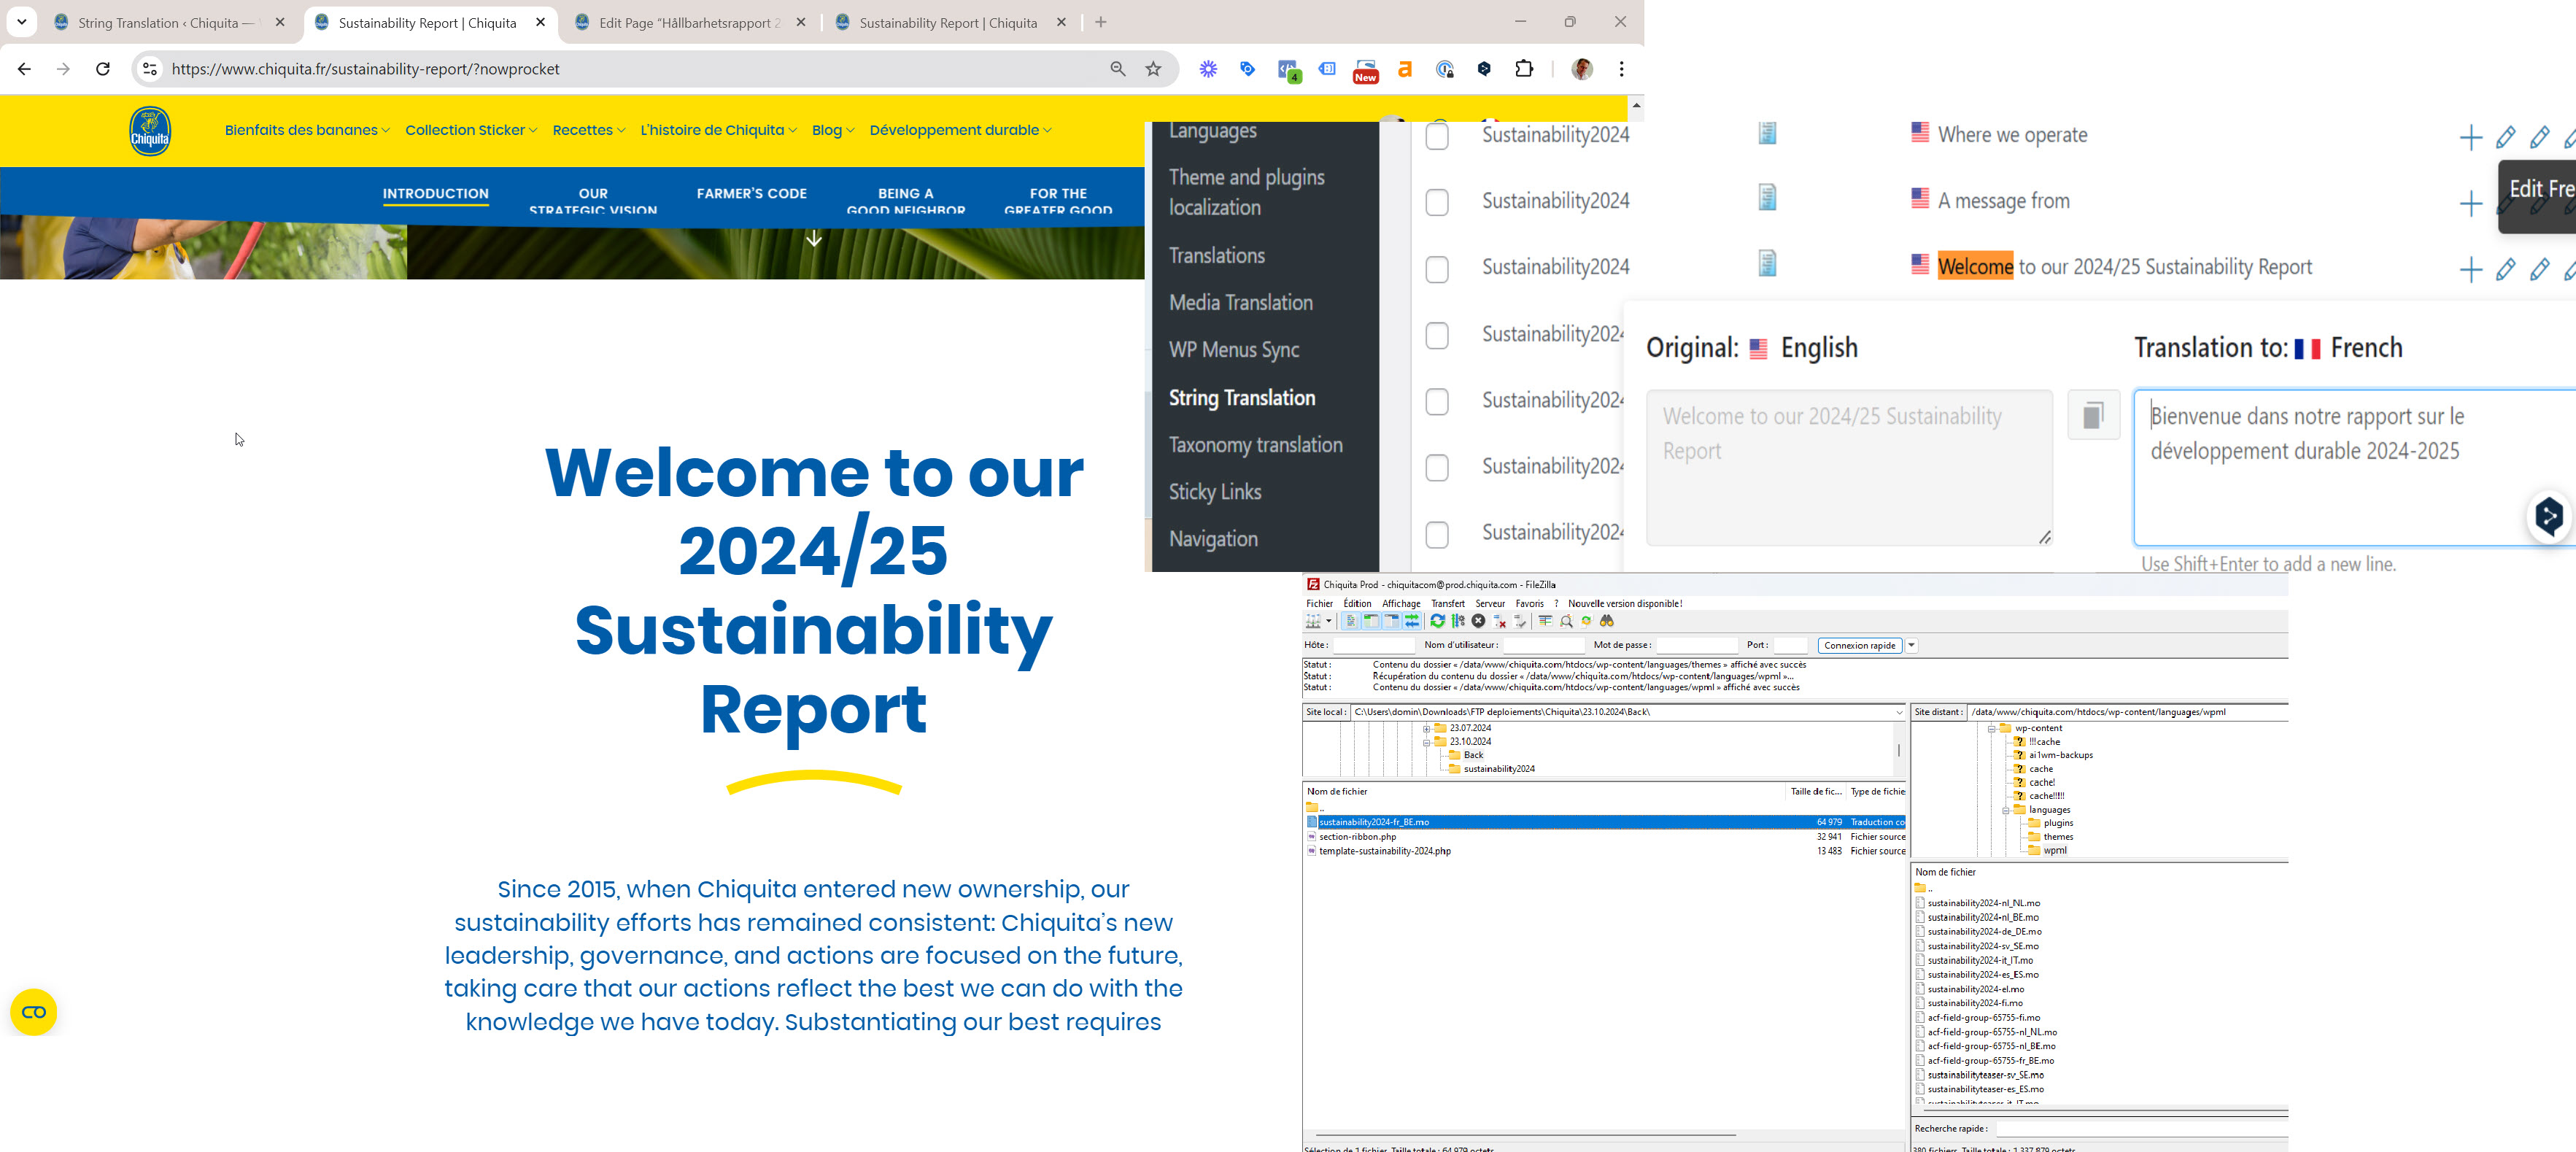Click Recherche rapide field in FileZilla
This screenshot has height=1152, width=2576.
[x=2141, y=1128]
